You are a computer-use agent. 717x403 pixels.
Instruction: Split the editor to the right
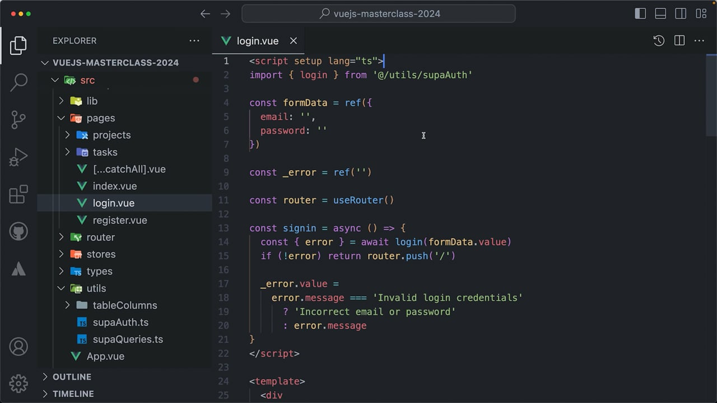click(679, 41)
